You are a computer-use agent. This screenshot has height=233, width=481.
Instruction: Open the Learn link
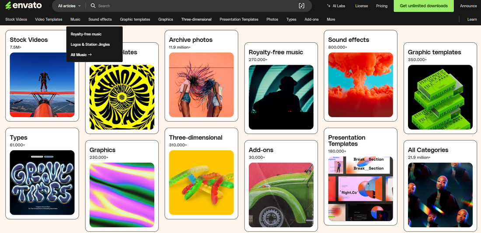tap(472, 19)
